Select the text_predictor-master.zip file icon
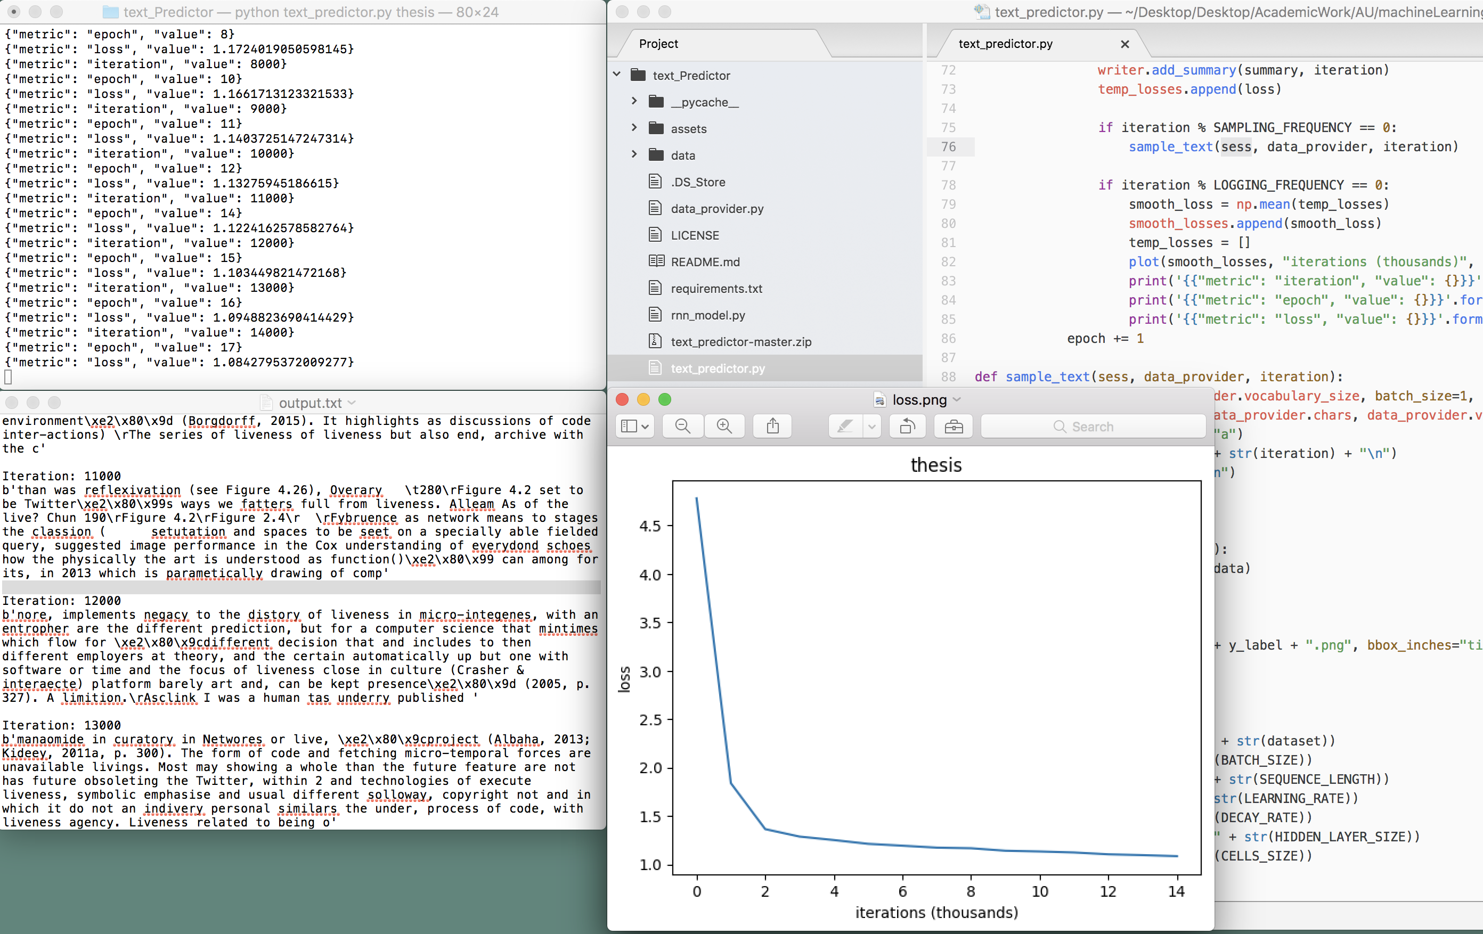Image resolution: width=1483 pixels, height=934 pixels. 655,341
